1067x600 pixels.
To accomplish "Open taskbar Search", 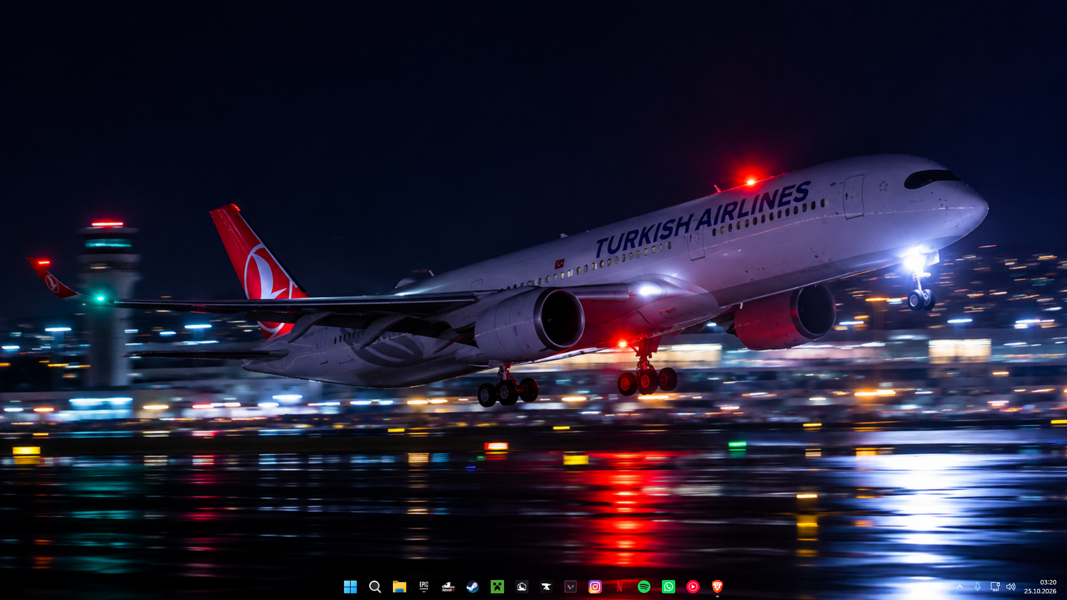I will [x=375, y=587].
